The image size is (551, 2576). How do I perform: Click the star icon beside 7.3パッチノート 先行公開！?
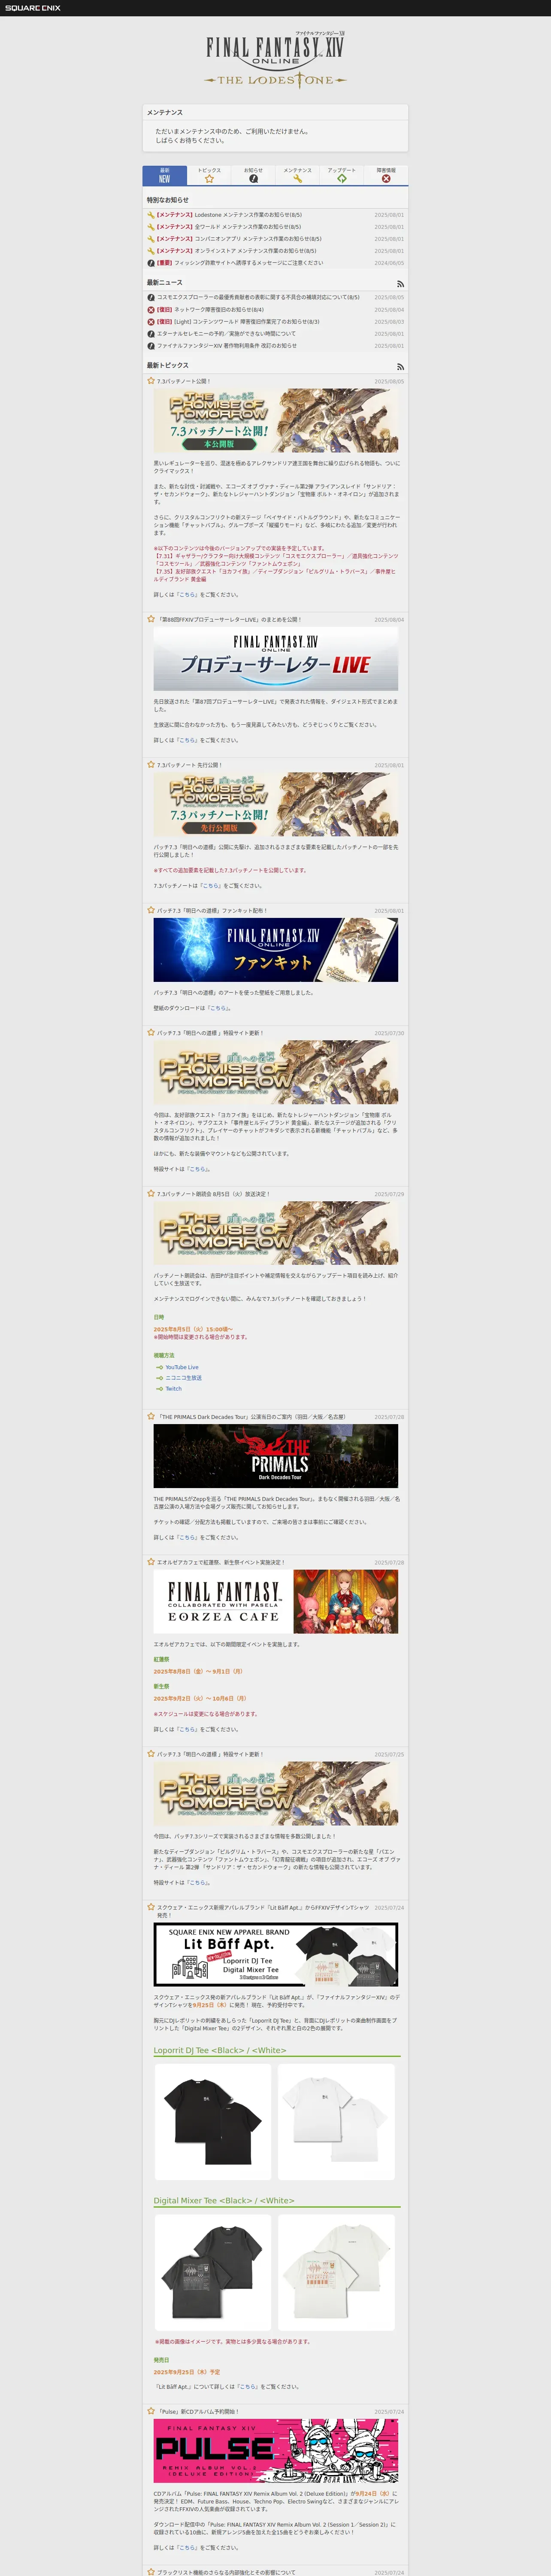pos(151,765)
